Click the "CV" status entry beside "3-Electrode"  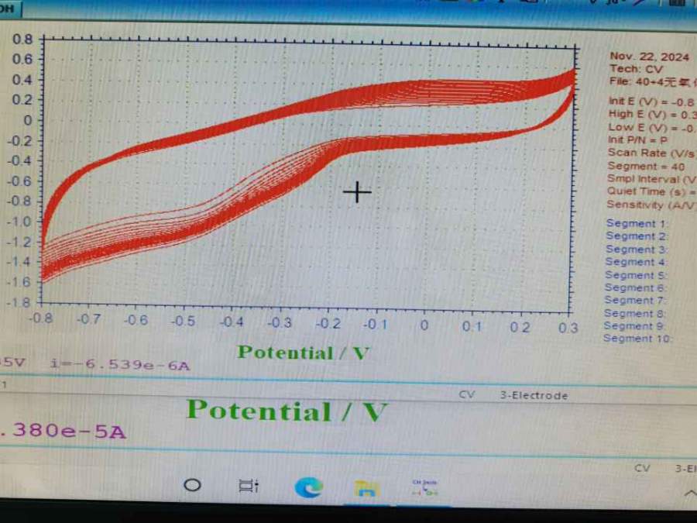466,394
